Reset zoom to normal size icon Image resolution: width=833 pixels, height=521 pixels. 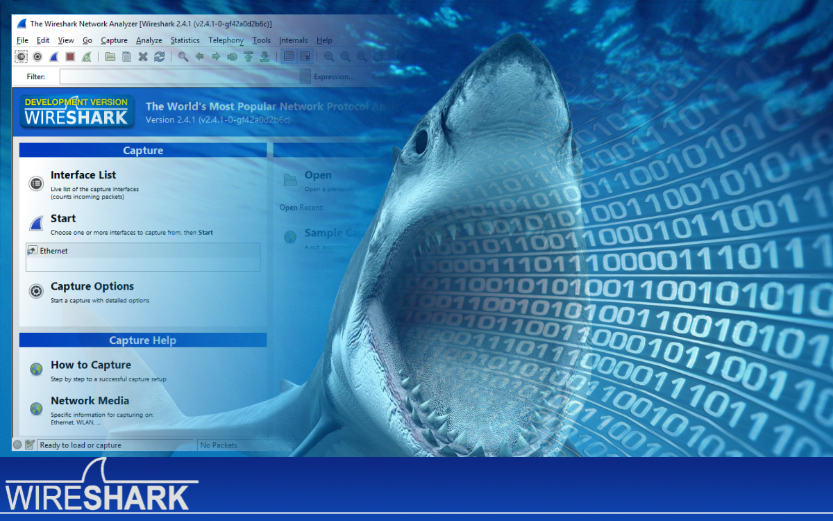click(362, 57)
